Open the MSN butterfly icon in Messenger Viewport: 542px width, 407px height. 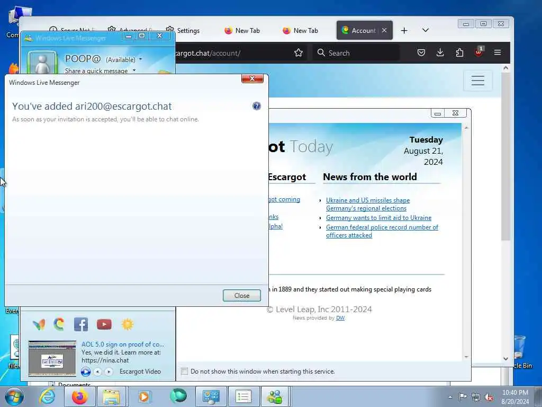pyautogui.click(x=39, y=324)
